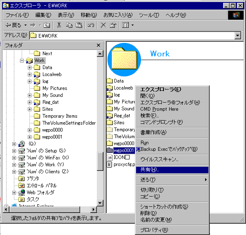Click the Undo toolbar icon
Image resolution: width=246 pixels, height=235 pixels.
point(91,25)
